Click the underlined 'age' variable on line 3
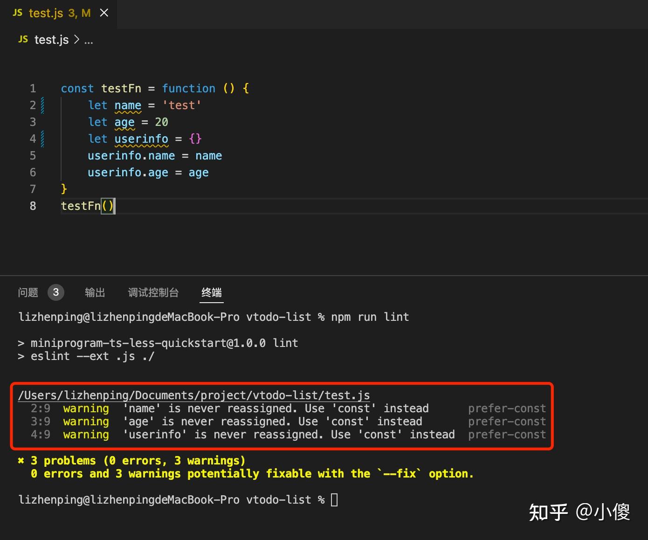Viewport: 648px width, 540px height. click(124, 122)
